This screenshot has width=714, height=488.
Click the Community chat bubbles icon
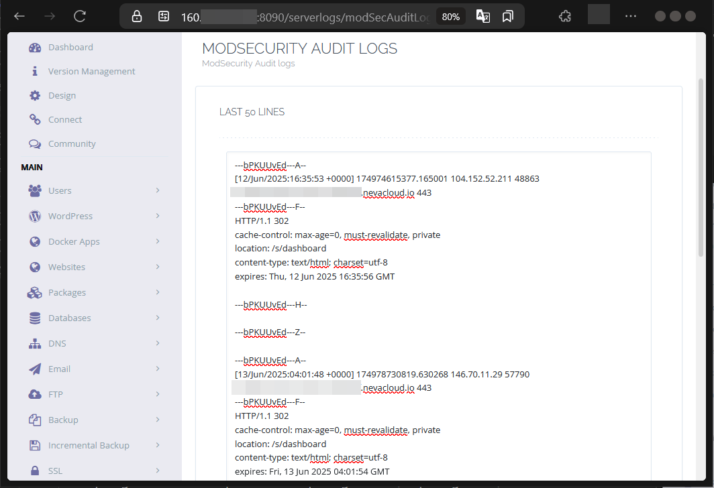(x=35, y=143)
